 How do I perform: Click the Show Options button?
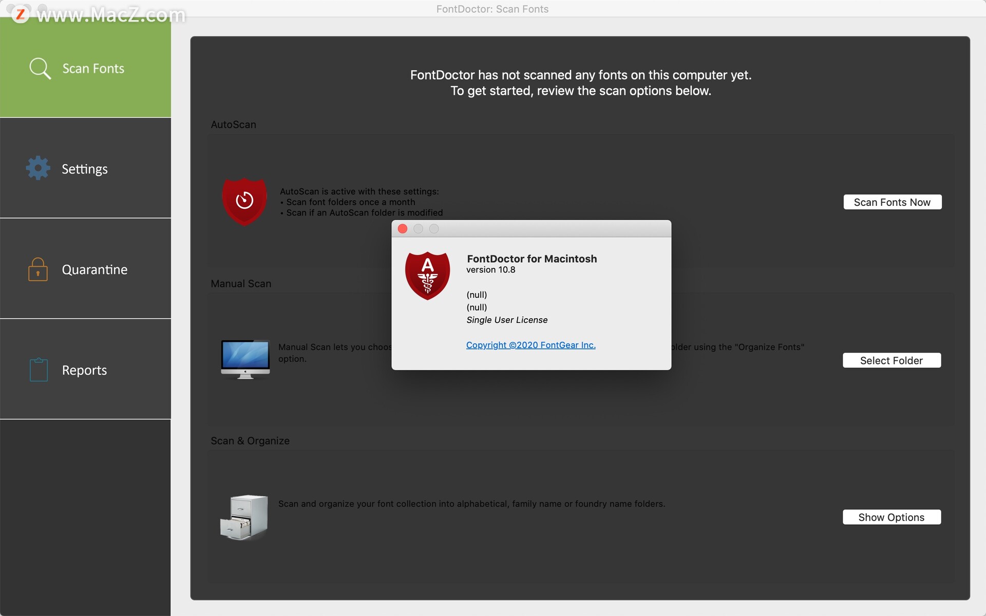pyautogui.click(x=892, y=517)
